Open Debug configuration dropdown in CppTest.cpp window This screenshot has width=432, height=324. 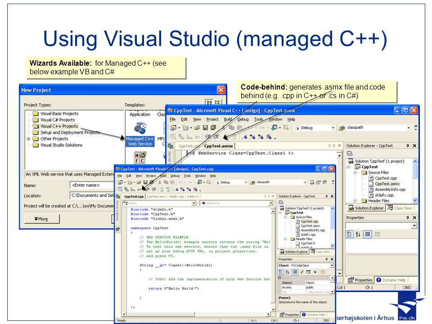(246, 182)
